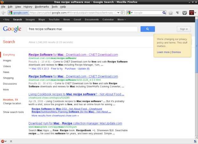Close the add-on bar with X

pos(11,141)
